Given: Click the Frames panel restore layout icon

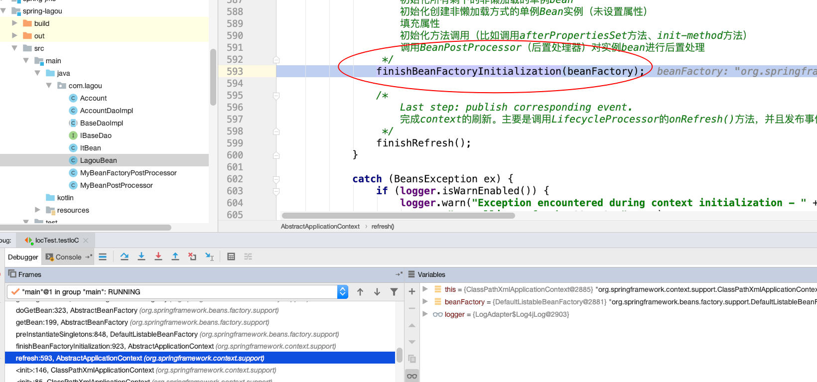Looking at the screenshot, I should coord(399,274).
